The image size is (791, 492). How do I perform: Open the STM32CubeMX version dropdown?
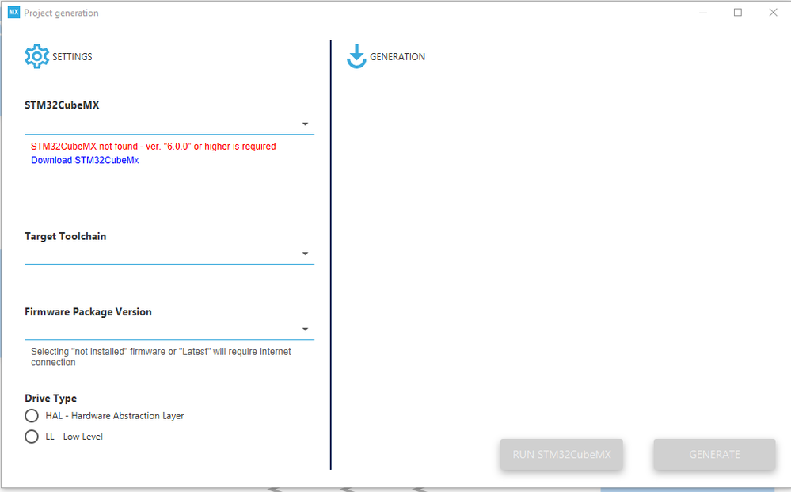(169, 124)
